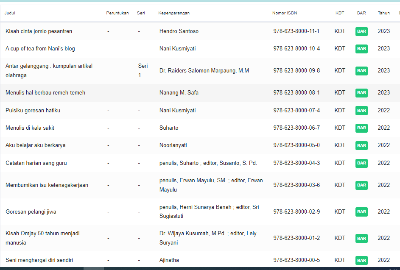Click ISBN number 978-623-8000-09-8
Screen dimensions: 400x270
(x=297, y=71)
